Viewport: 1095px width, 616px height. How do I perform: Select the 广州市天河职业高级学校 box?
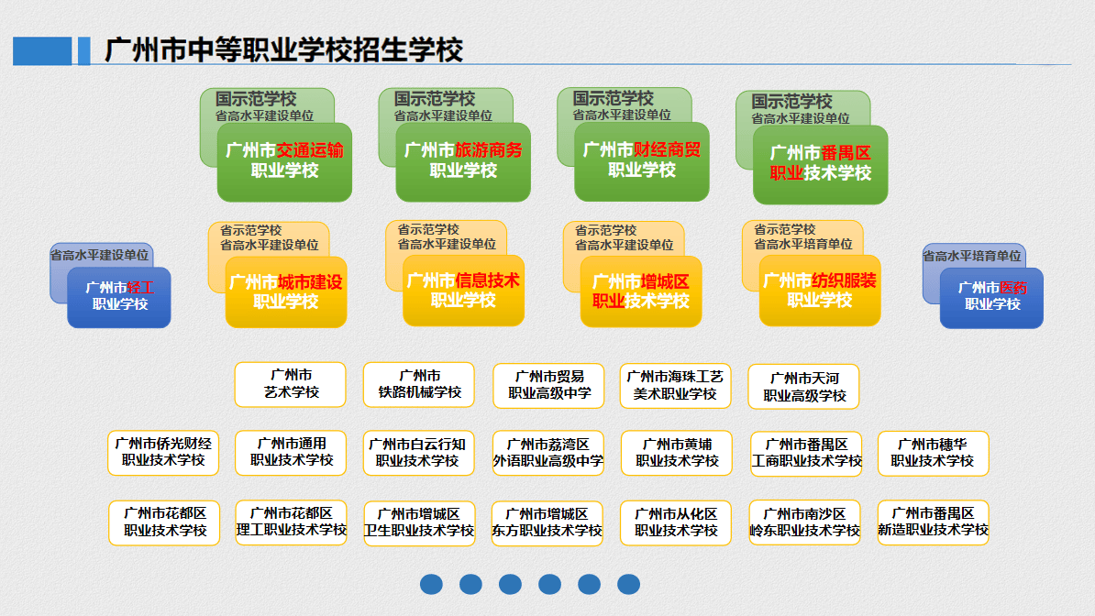pos(803,386)
